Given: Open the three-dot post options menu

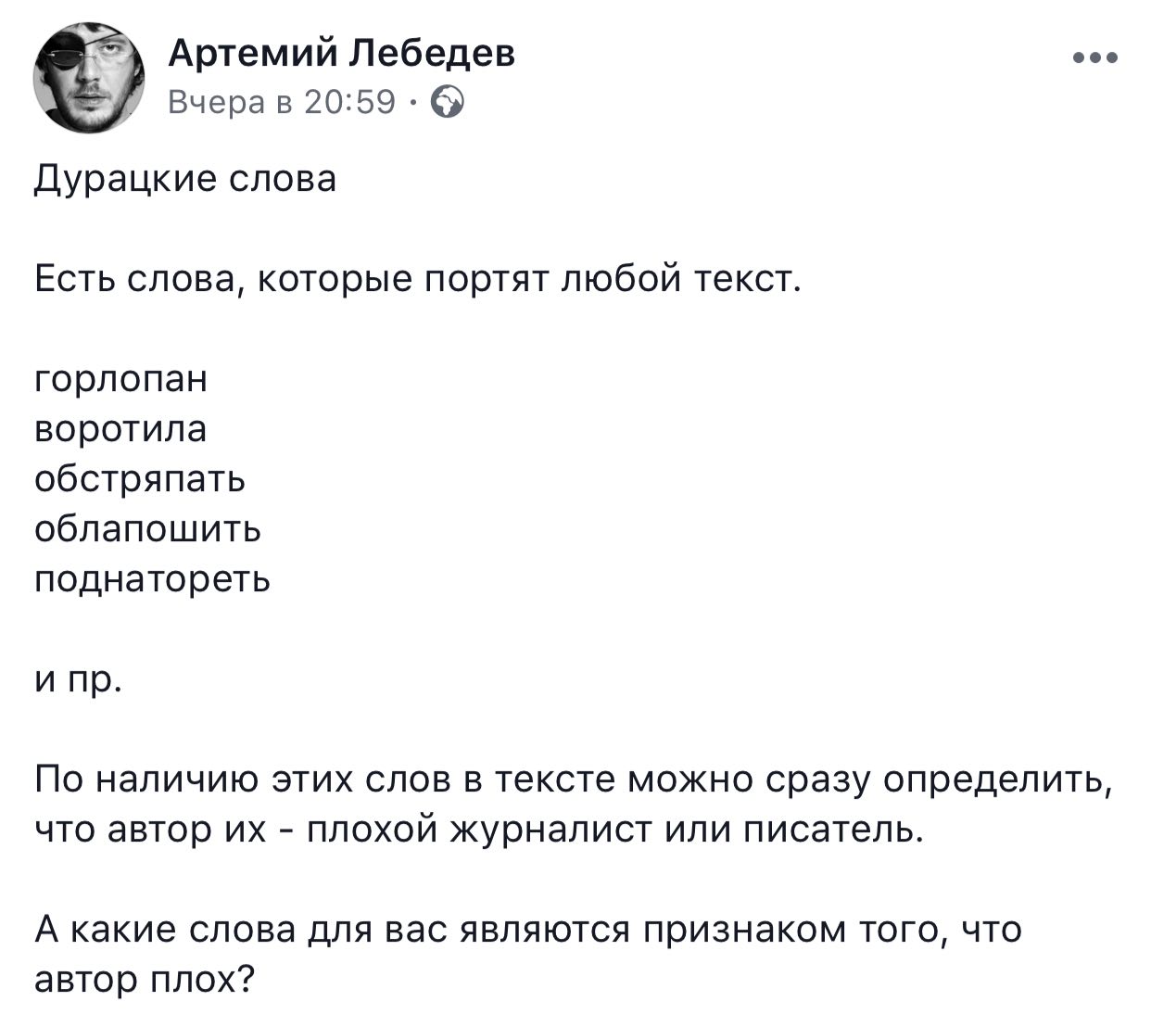Looking at the screenshot, I should point(1095,58).
